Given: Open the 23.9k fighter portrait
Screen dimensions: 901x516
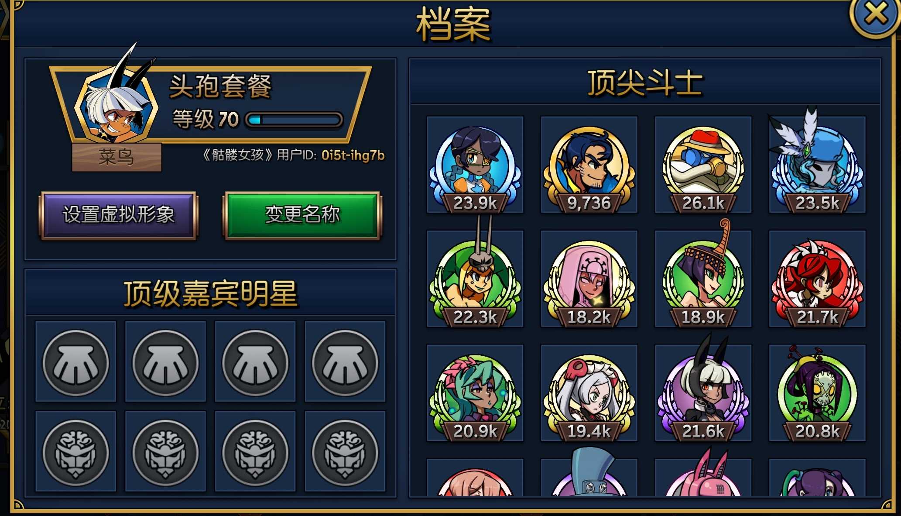Looking at the screenshot, I should [x=475, y=165].
